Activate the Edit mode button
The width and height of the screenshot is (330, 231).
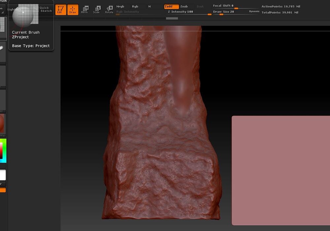tap(61, 10)
